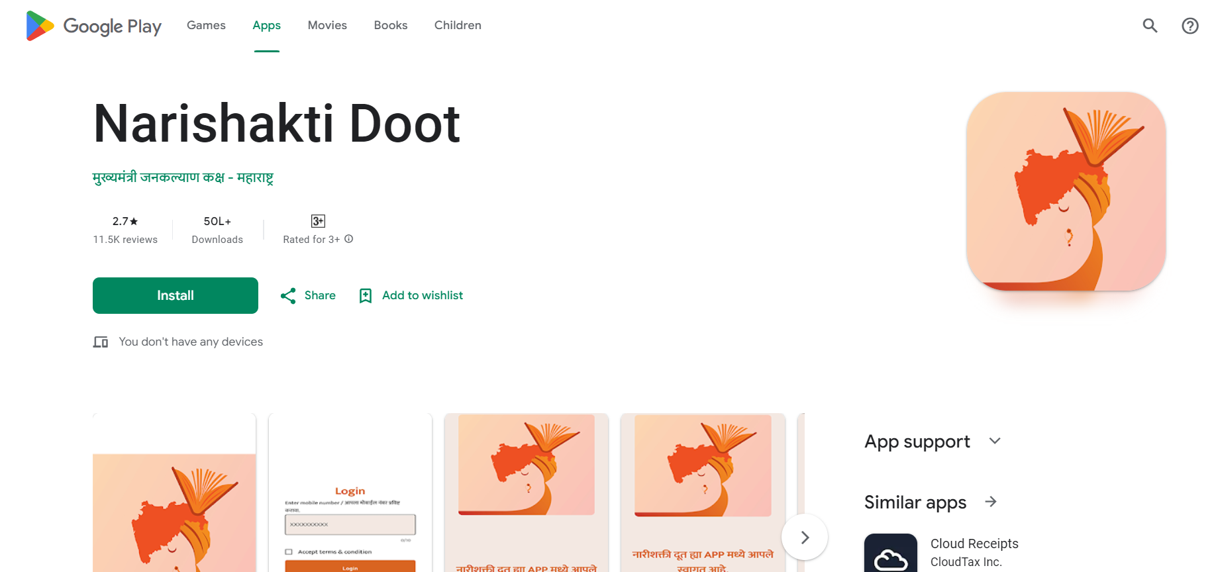Show next screenshots with the arrow button
The width and height of the screenshot is (1214, 572).
pyautogui.click(x=805, y=538)
